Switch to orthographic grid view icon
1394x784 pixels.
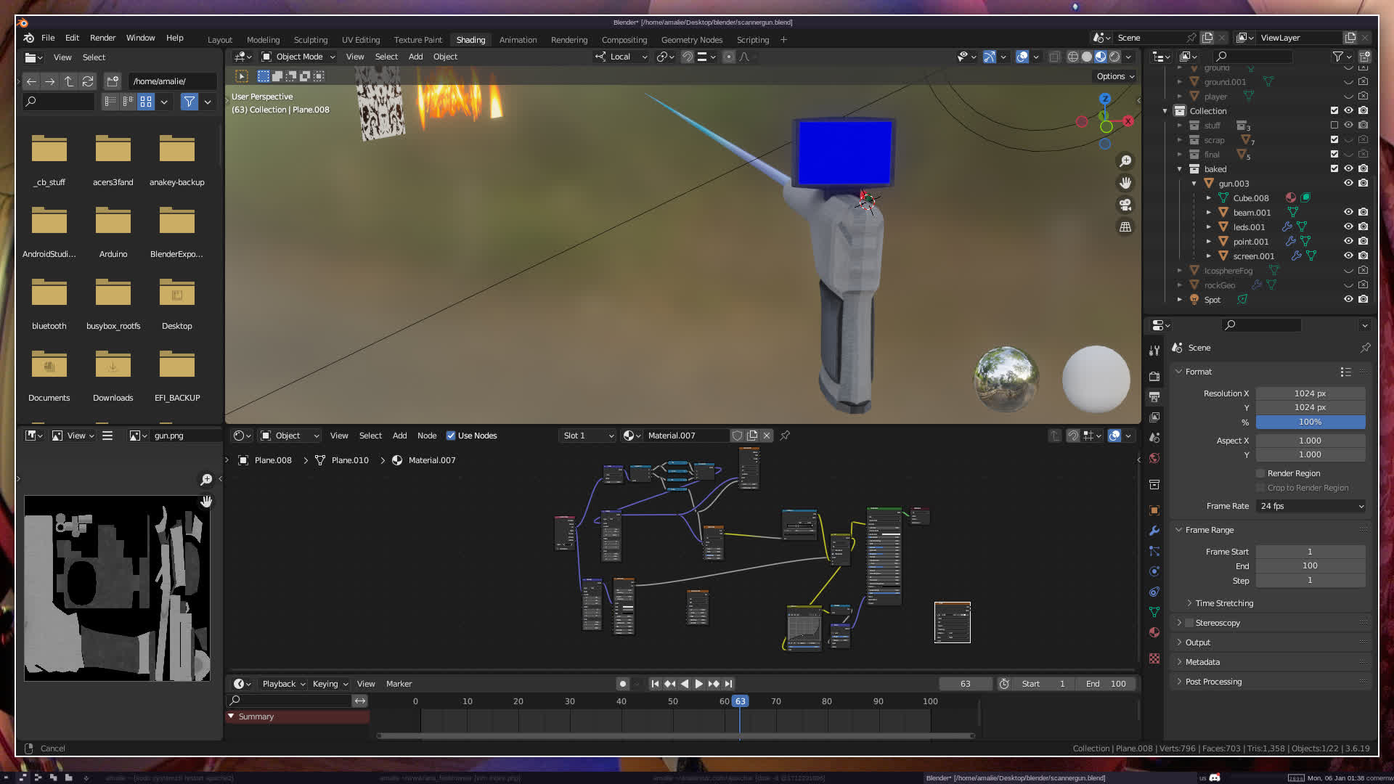tap(1125, 227)
